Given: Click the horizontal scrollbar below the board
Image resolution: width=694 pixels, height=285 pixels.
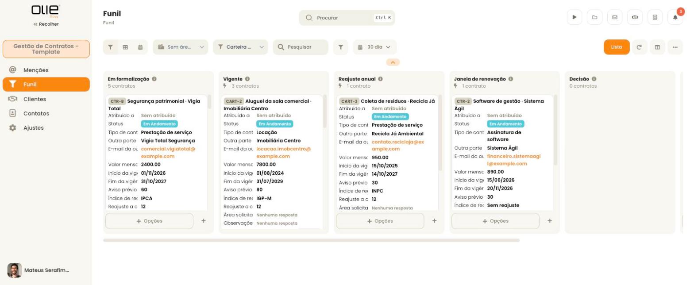Looking at the screenshot, I should (x=311, y=240).
